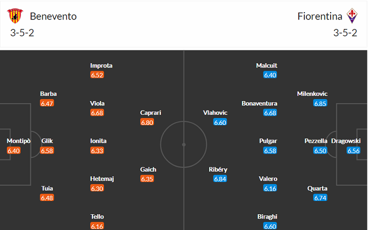Image resolution: width=368 pixels, height=230 pixels.
Task: Select Hetemaj in Benevento's midfield
Action: click(x=102, y=178)
